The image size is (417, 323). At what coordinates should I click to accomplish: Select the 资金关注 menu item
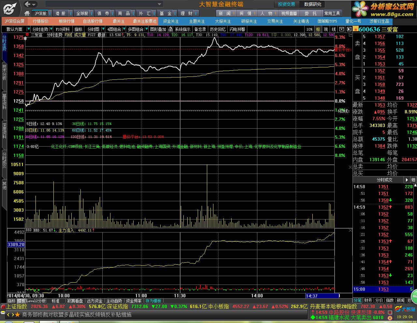pyautogui.click(x=171, y=21)
